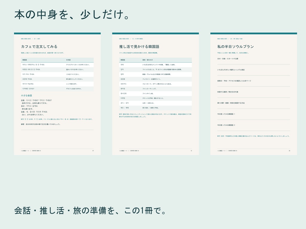
Task: Click the K-POP words subtitle ファン同士の会話や公式告知…
Action: pyautogui.click(x=138, y=53)
